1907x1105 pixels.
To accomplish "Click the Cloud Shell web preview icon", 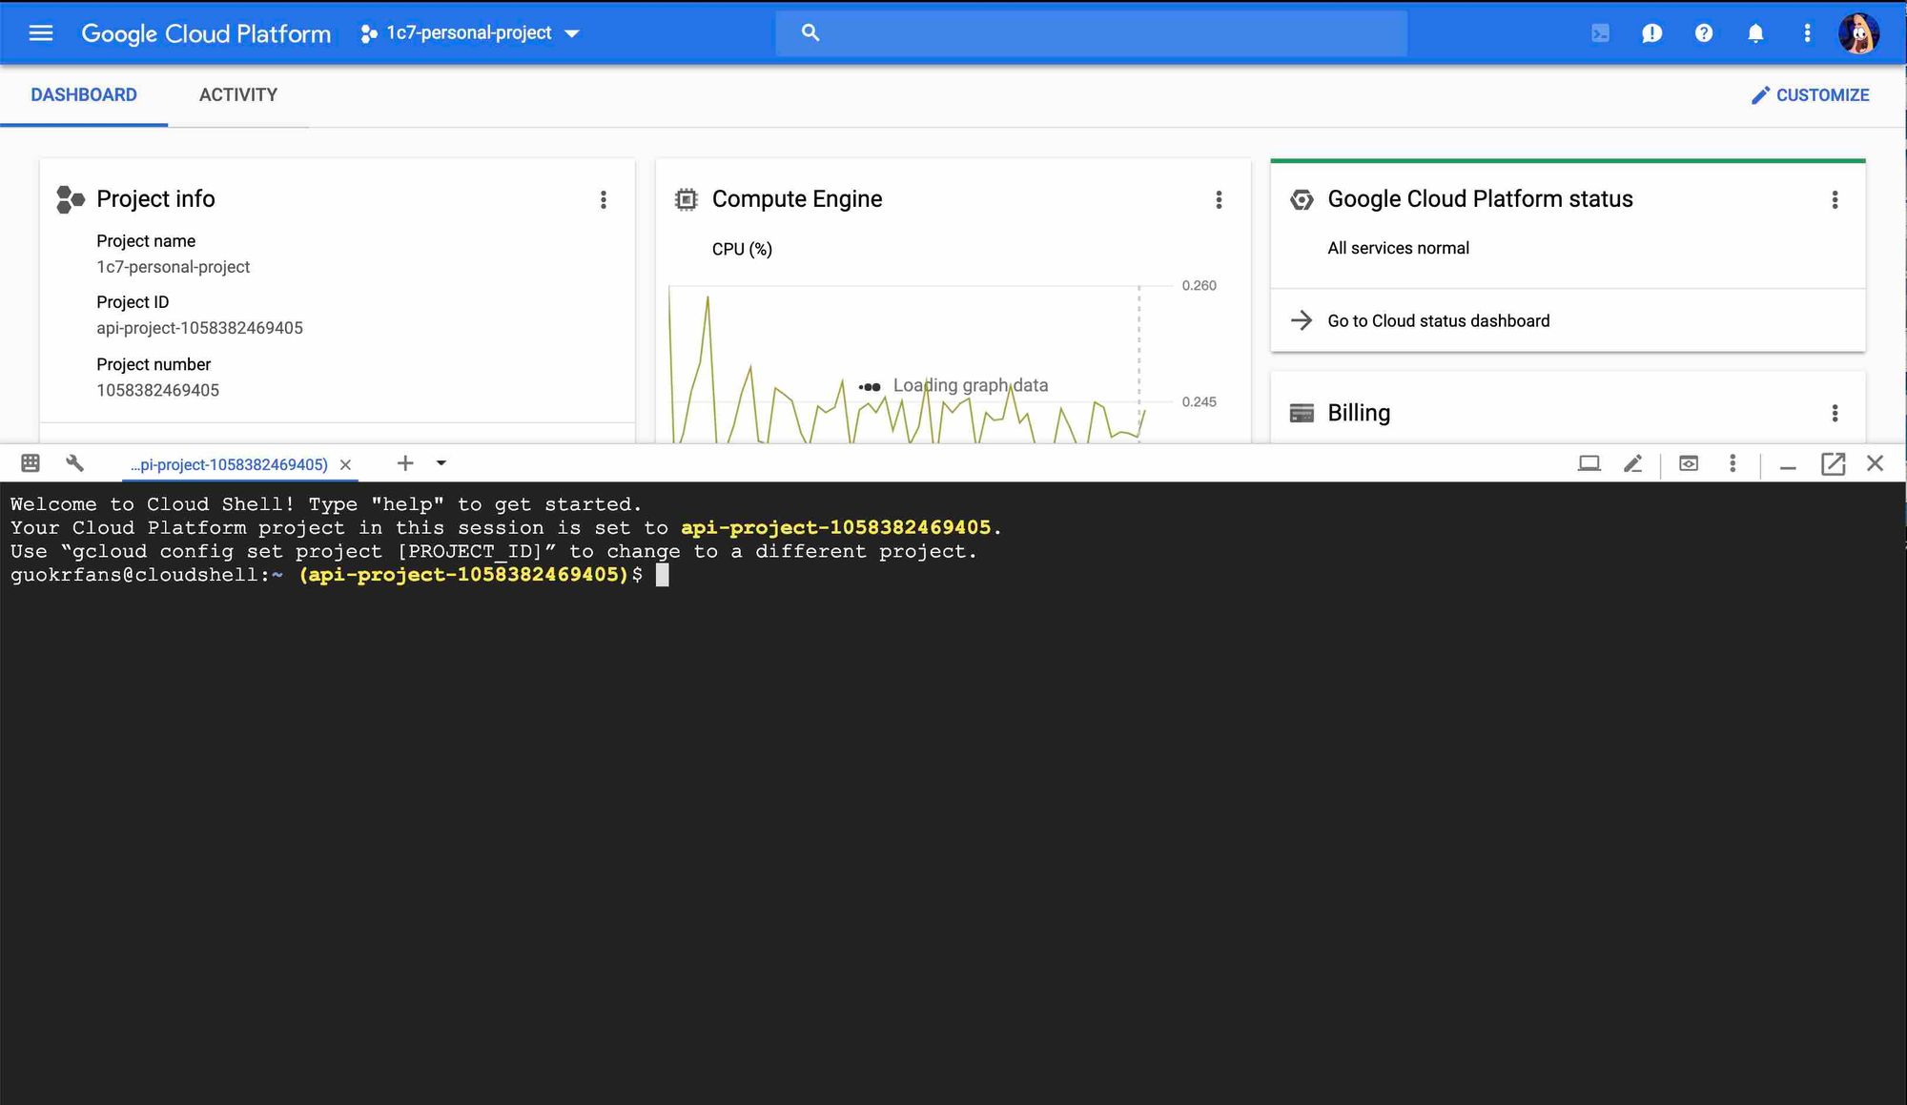I will point(1688,463).
